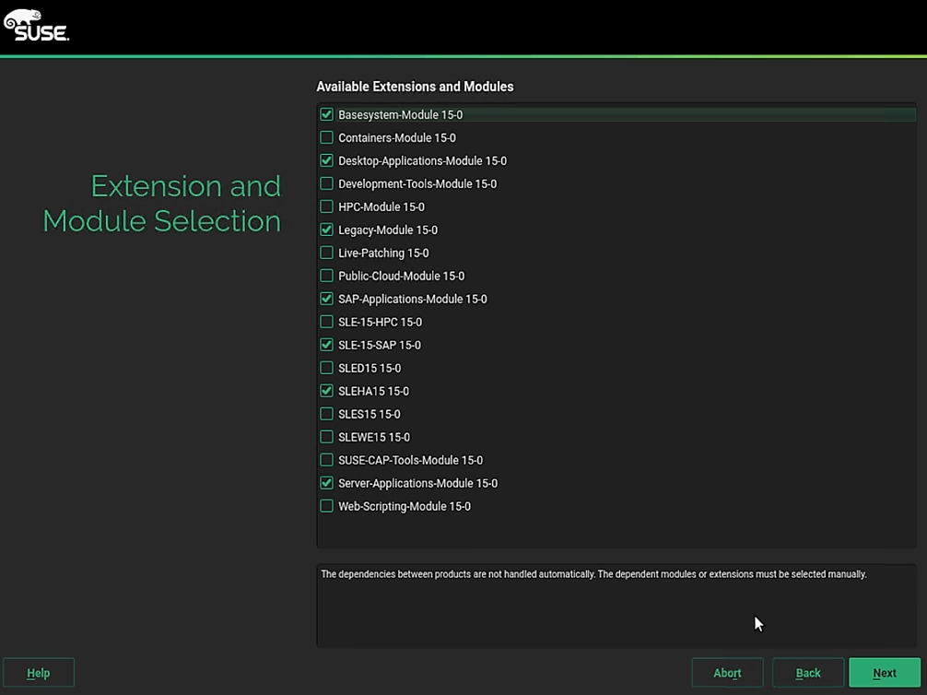This screenshot has width=927, height=695.
Task: Uncheck Server-Applications-Module 15-0 checkbox
Action: [x=326, y=483]
